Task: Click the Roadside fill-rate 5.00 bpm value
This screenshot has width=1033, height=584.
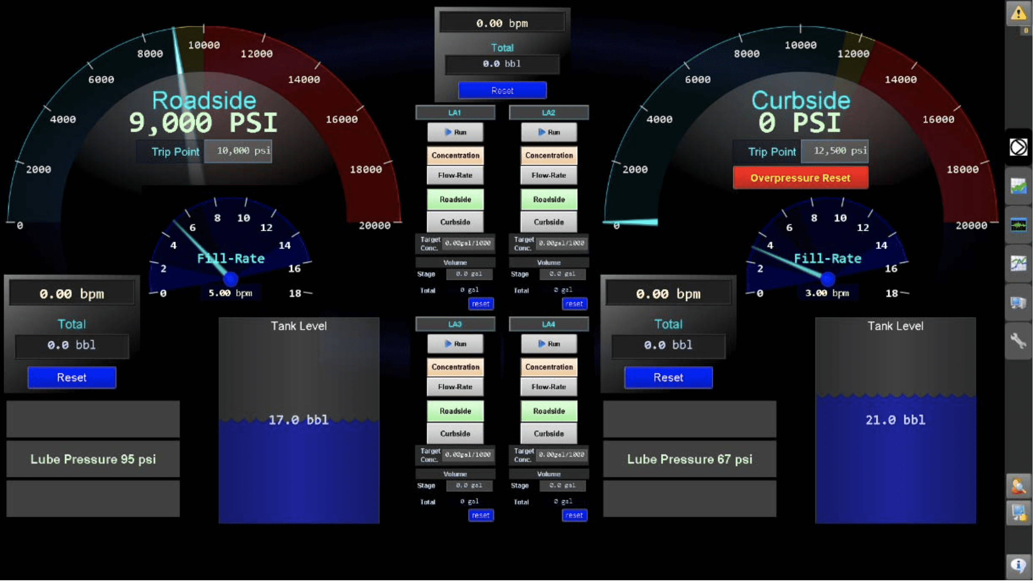Action: pyautogui.click(x=230, y=293)
